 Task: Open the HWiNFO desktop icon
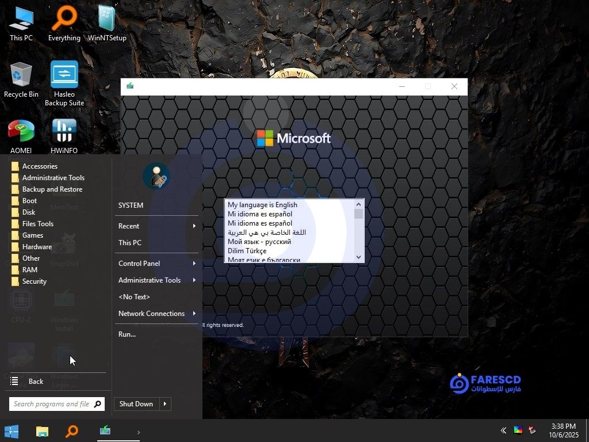point(64,135)
